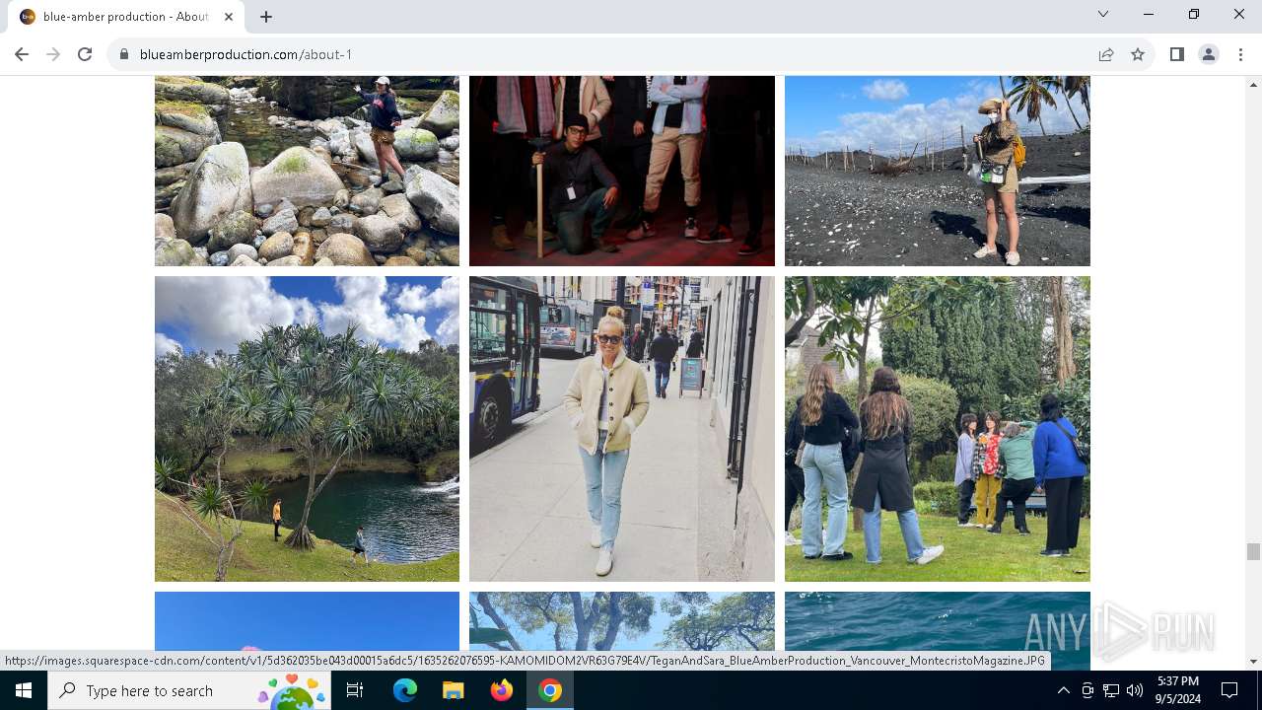Open network settings tray icon
This screenshot has width=1262, height=710.
pos(1111,690)
